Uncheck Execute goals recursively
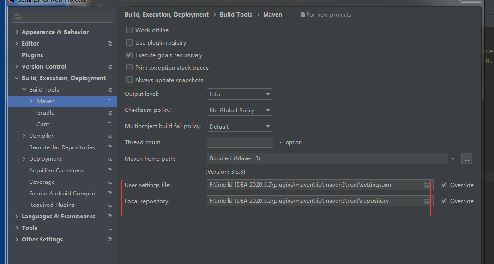The image size is (494, 264). (x=129, y=55)
